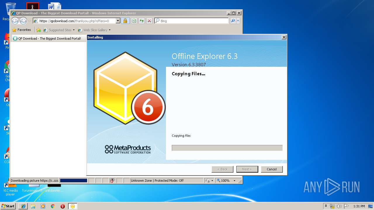Click Internet Explorer in the taskbar
Viewport: 374px width, 210px height.
pyautogui.click(x=23, y=206)
